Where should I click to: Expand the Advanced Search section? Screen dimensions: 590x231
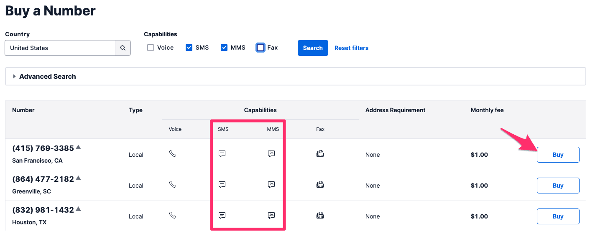point(47,76)
